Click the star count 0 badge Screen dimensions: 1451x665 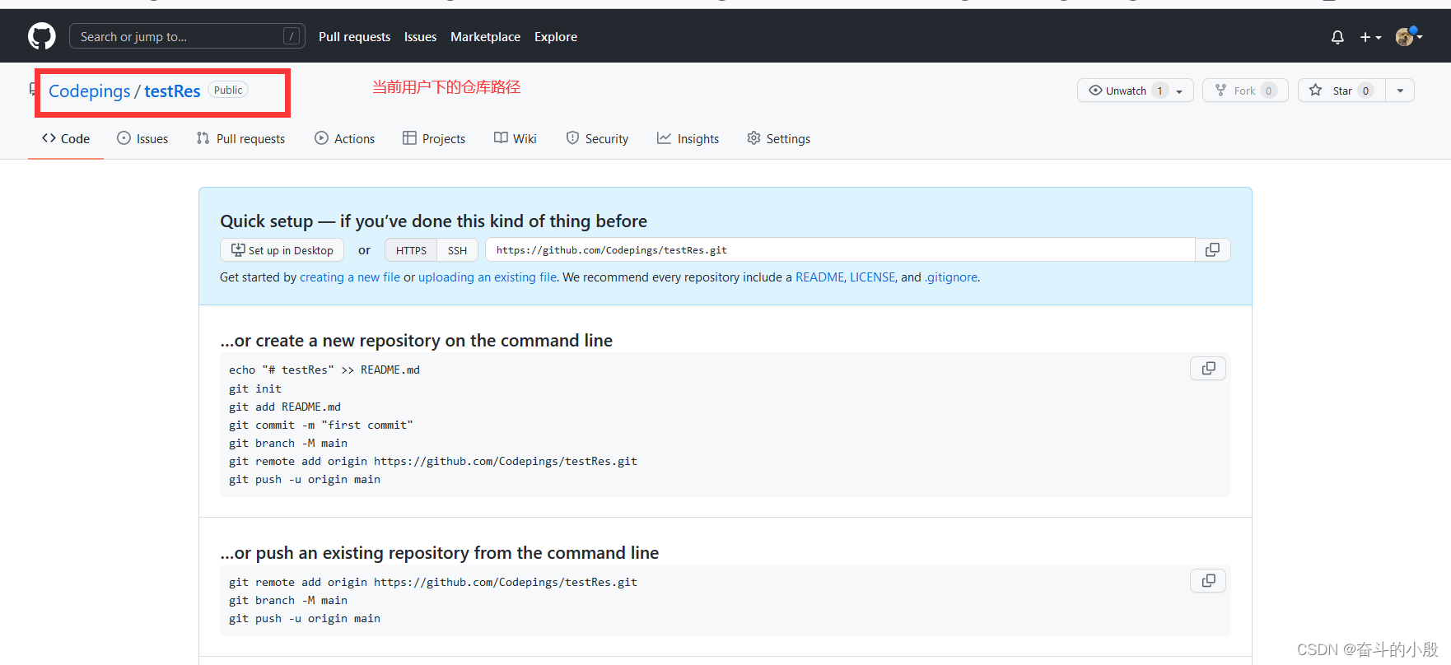(x=1365, y=91)
